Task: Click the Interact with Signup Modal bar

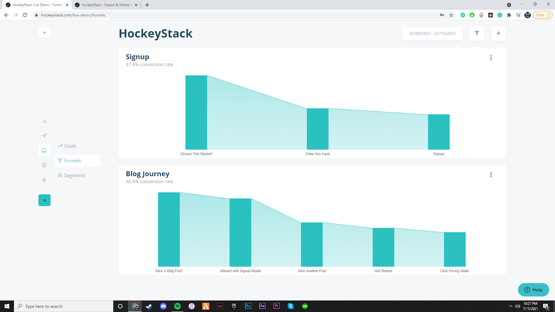Action: tap(240, 233)
